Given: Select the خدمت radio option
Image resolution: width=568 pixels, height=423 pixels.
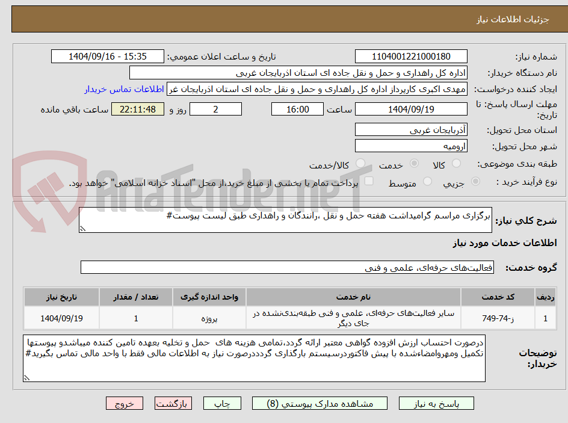Looking at the screenshot, I should pos(414,162).
